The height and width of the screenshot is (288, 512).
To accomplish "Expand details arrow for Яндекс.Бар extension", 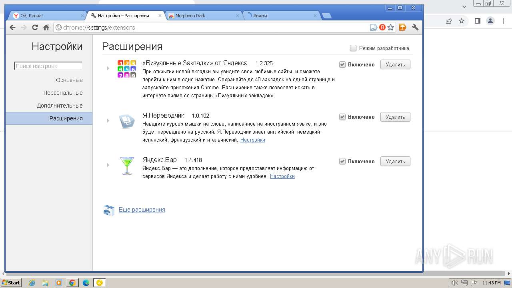I will 108,165.
